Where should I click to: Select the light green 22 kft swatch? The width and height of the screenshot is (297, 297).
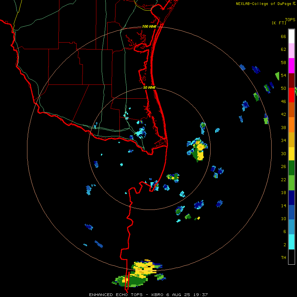point(291,183)
